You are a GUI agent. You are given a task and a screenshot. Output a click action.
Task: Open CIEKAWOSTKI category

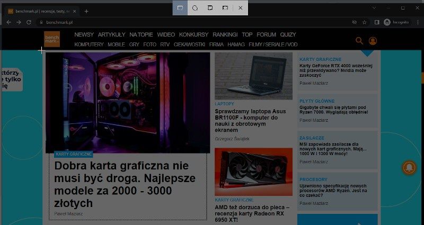pyautogui.click(x=190, y=44)
